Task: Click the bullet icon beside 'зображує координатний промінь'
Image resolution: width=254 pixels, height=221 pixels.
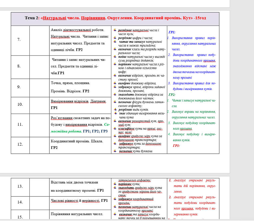Action: click(x=115, y=199)
